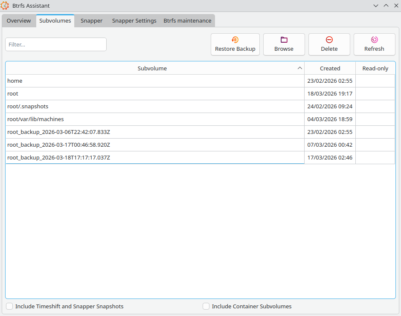The image size is (401, 316).
Task: Open the Snapper tab
Action: tap(91, 21)
